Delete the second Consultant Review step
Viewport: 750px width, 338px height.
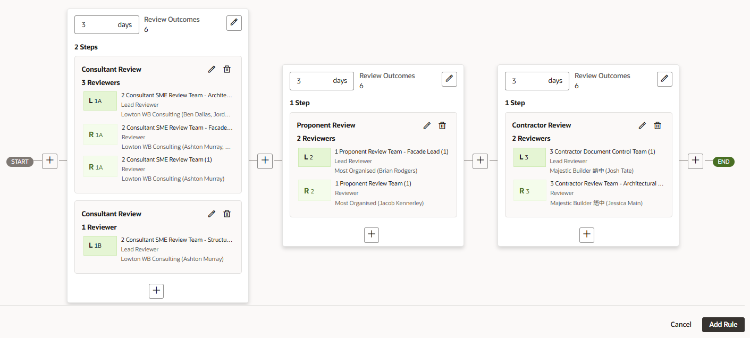[227, 214]
